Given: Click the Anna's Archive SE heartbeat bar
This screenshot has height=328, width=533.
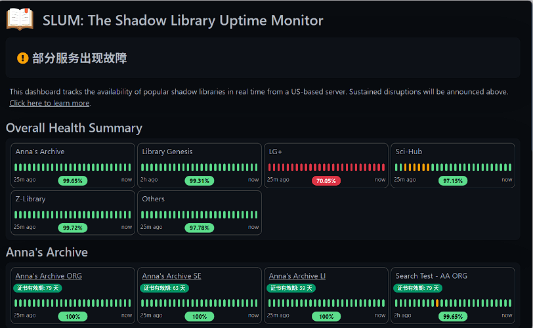Looking at the screenshot, I should coord(200,303).
